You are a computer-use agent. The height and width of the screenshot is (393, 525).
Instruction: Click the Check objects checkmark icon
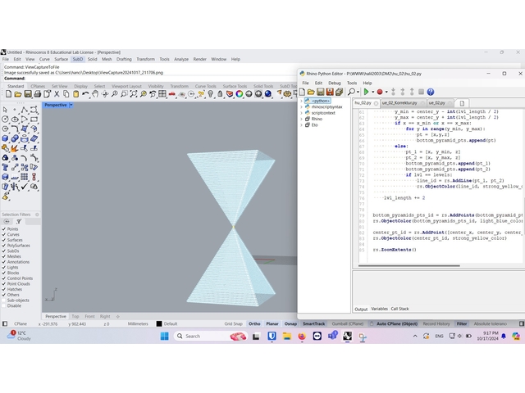24,187
